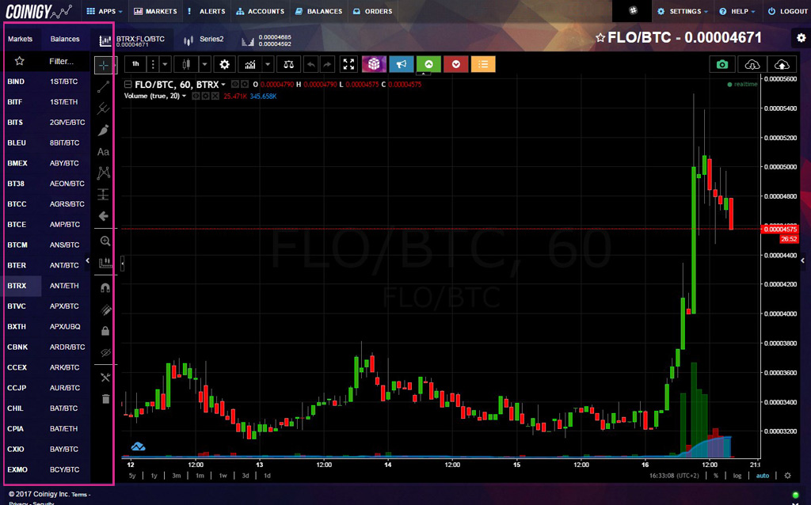Select the prediction and measurement tool
This screenshot has width=811, height=505.
(104, 195)
